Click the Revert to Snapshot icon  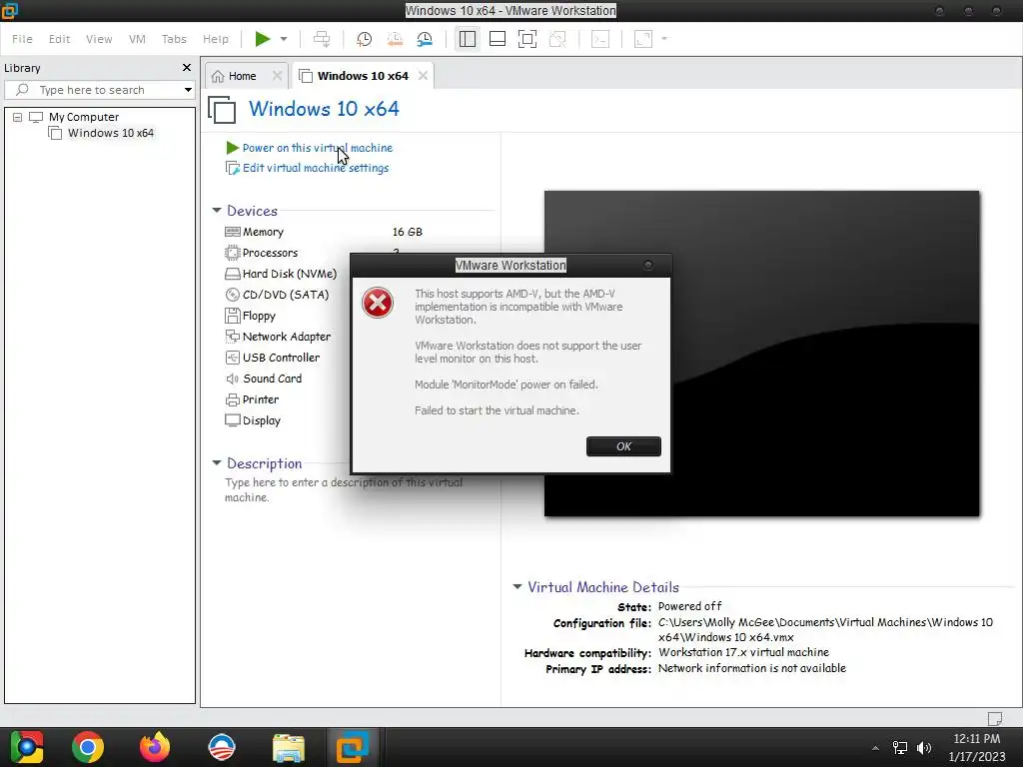click(x=395, y=39)
